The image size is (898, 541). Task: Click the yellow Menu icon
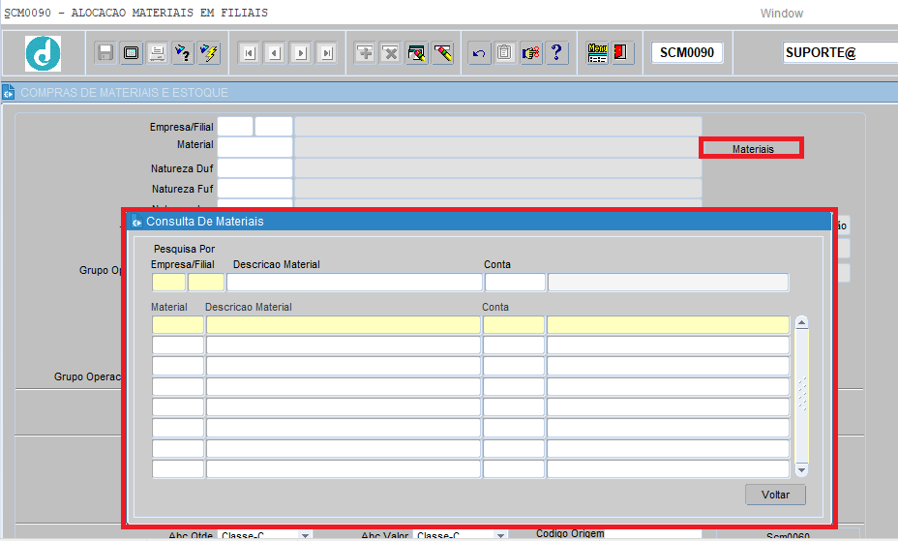(x=597, y=53)
